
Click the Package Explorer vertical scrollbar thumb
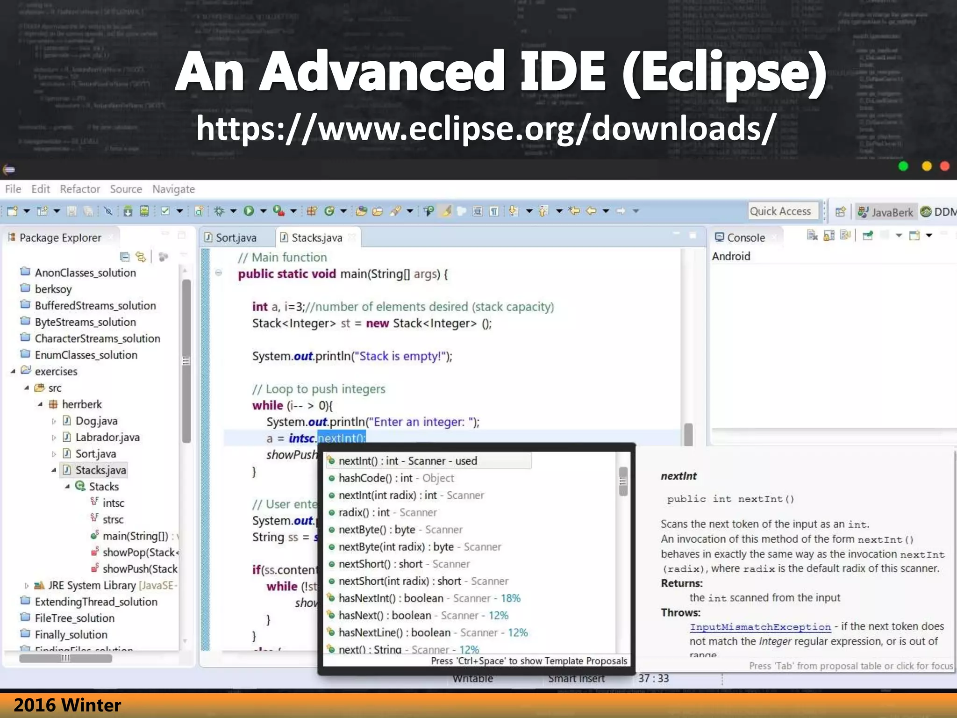coord(186,361)
